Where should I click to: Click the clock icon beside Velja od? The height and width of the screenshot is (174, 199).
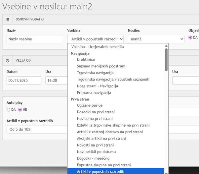pos(8,61)
